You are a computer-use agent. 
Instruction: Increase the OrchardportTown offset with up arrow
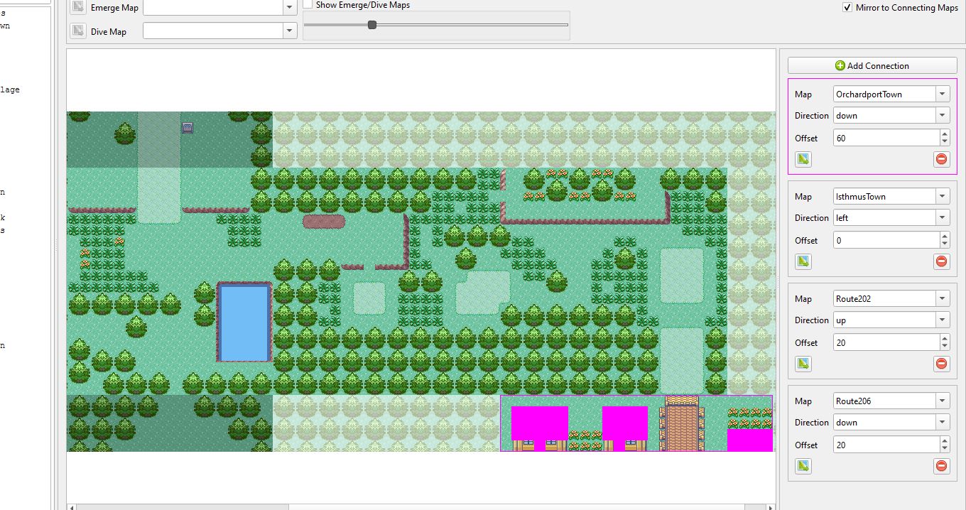945,134
